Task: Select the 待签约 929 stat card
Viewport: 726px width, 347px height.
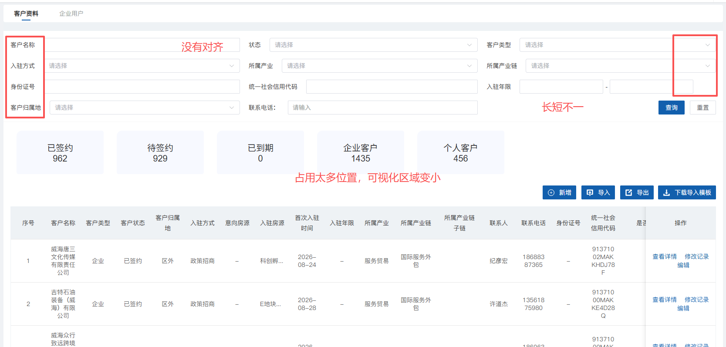Action: point(160,152)
